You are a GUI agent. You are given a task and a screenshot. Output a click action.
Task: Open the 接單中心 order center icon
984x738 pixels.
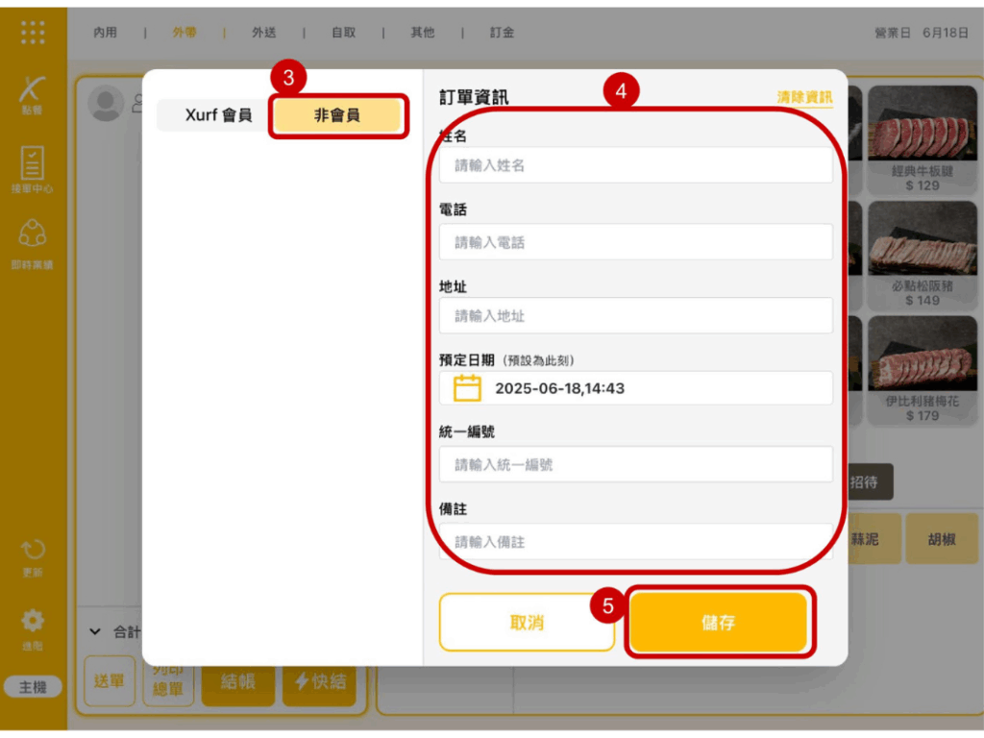click(33, 167)
